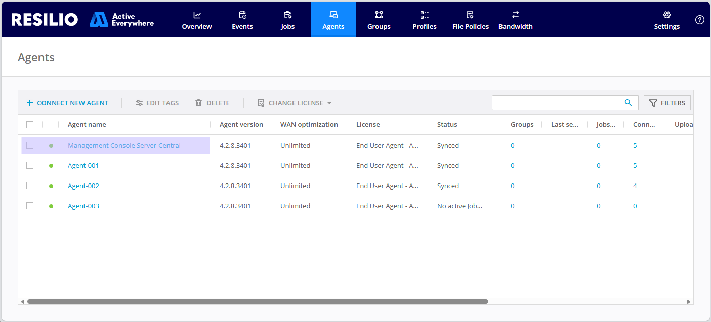Screen dimensions: 711x322
Task: Sort by WAN optimization column header
Action: [309, 125]
